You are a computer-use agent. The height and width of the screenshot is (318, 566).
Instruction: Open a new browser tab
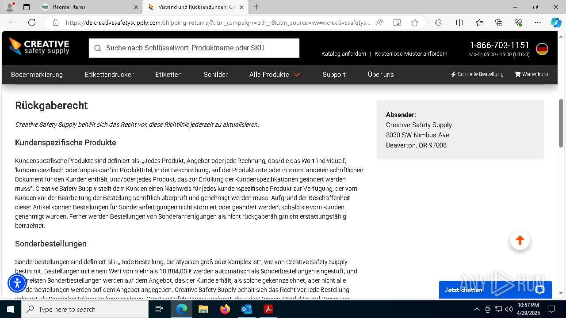(256, 7)
